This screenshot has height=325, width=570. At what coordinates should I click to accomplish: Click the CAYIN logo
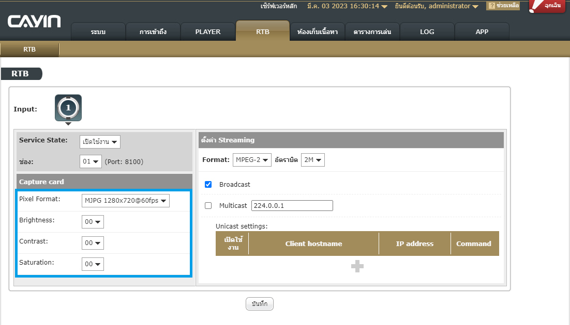point(34,21)
